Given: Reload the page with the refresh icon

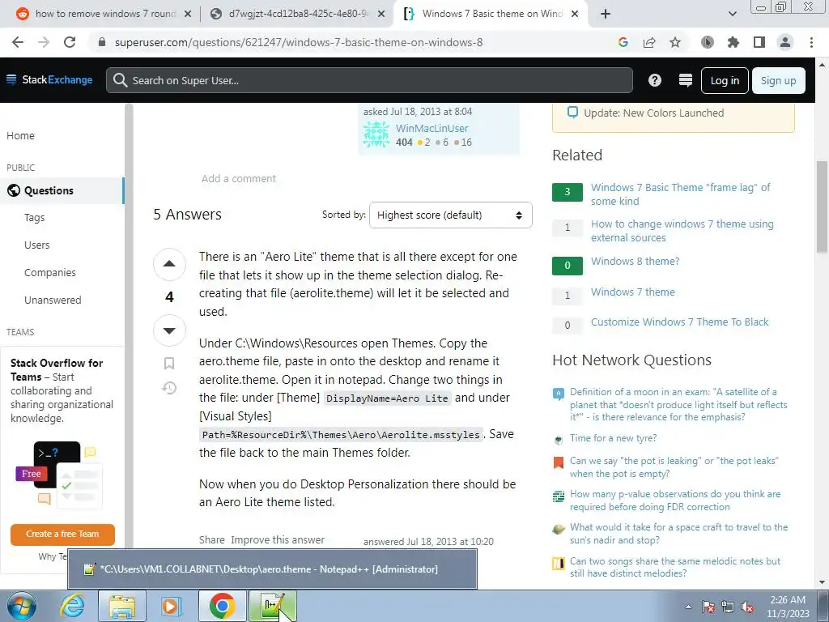Looking at the screenshot, I should pyautogui.click(x=70, y=42).
